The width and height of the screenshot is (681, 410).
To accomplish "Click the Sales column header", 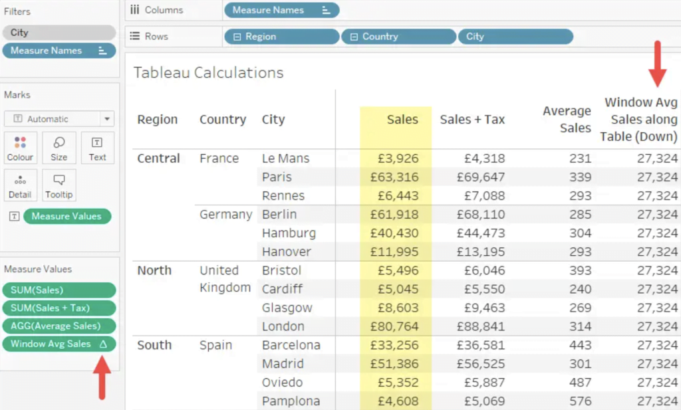I will 402,120.
